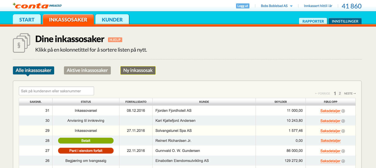Select the INKASSOSAKER tab
Screen dimensions: 376x168
pos(68,20)
